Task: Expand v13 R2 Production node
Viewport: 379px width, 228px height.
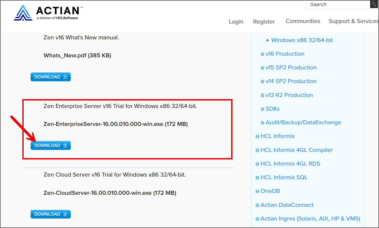Action: point(262,95)
